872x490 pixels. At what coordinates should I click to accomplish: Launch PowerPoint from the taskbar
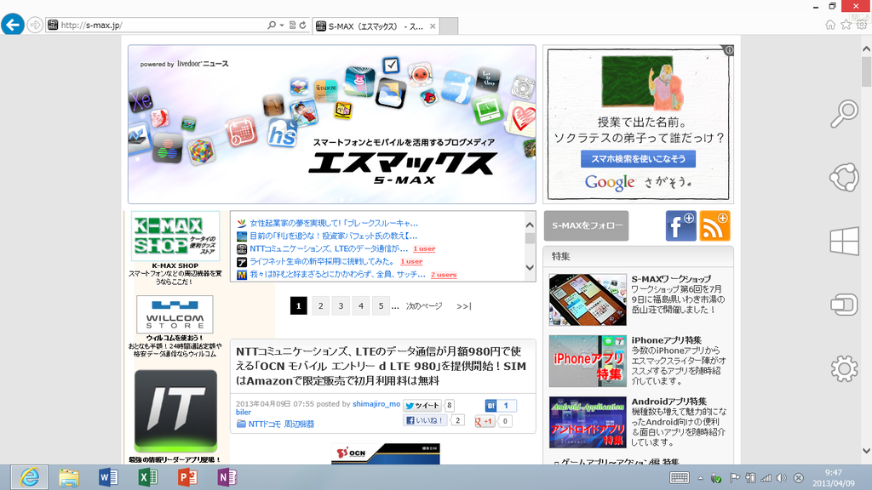point(187,477)
